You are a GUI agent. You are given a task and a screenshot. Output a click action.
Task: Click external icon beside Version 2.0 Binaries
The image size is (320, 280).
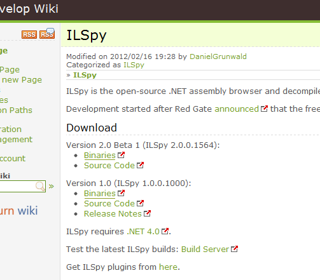(x=121, y=155)
